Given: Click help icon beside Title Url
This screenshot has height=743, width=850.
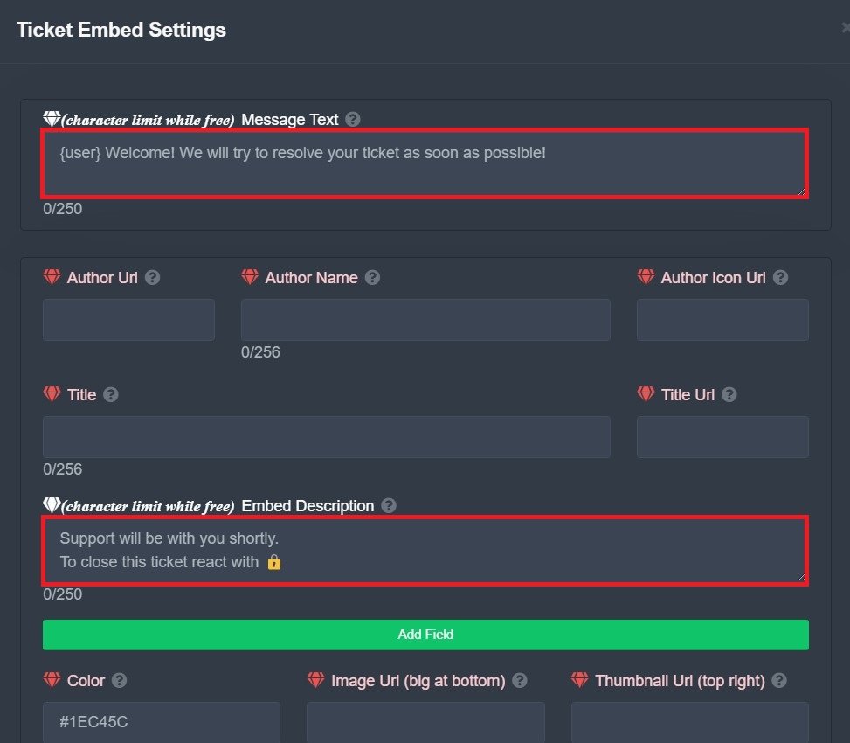Looking at the screenshot, I should (x=729, y=395).
